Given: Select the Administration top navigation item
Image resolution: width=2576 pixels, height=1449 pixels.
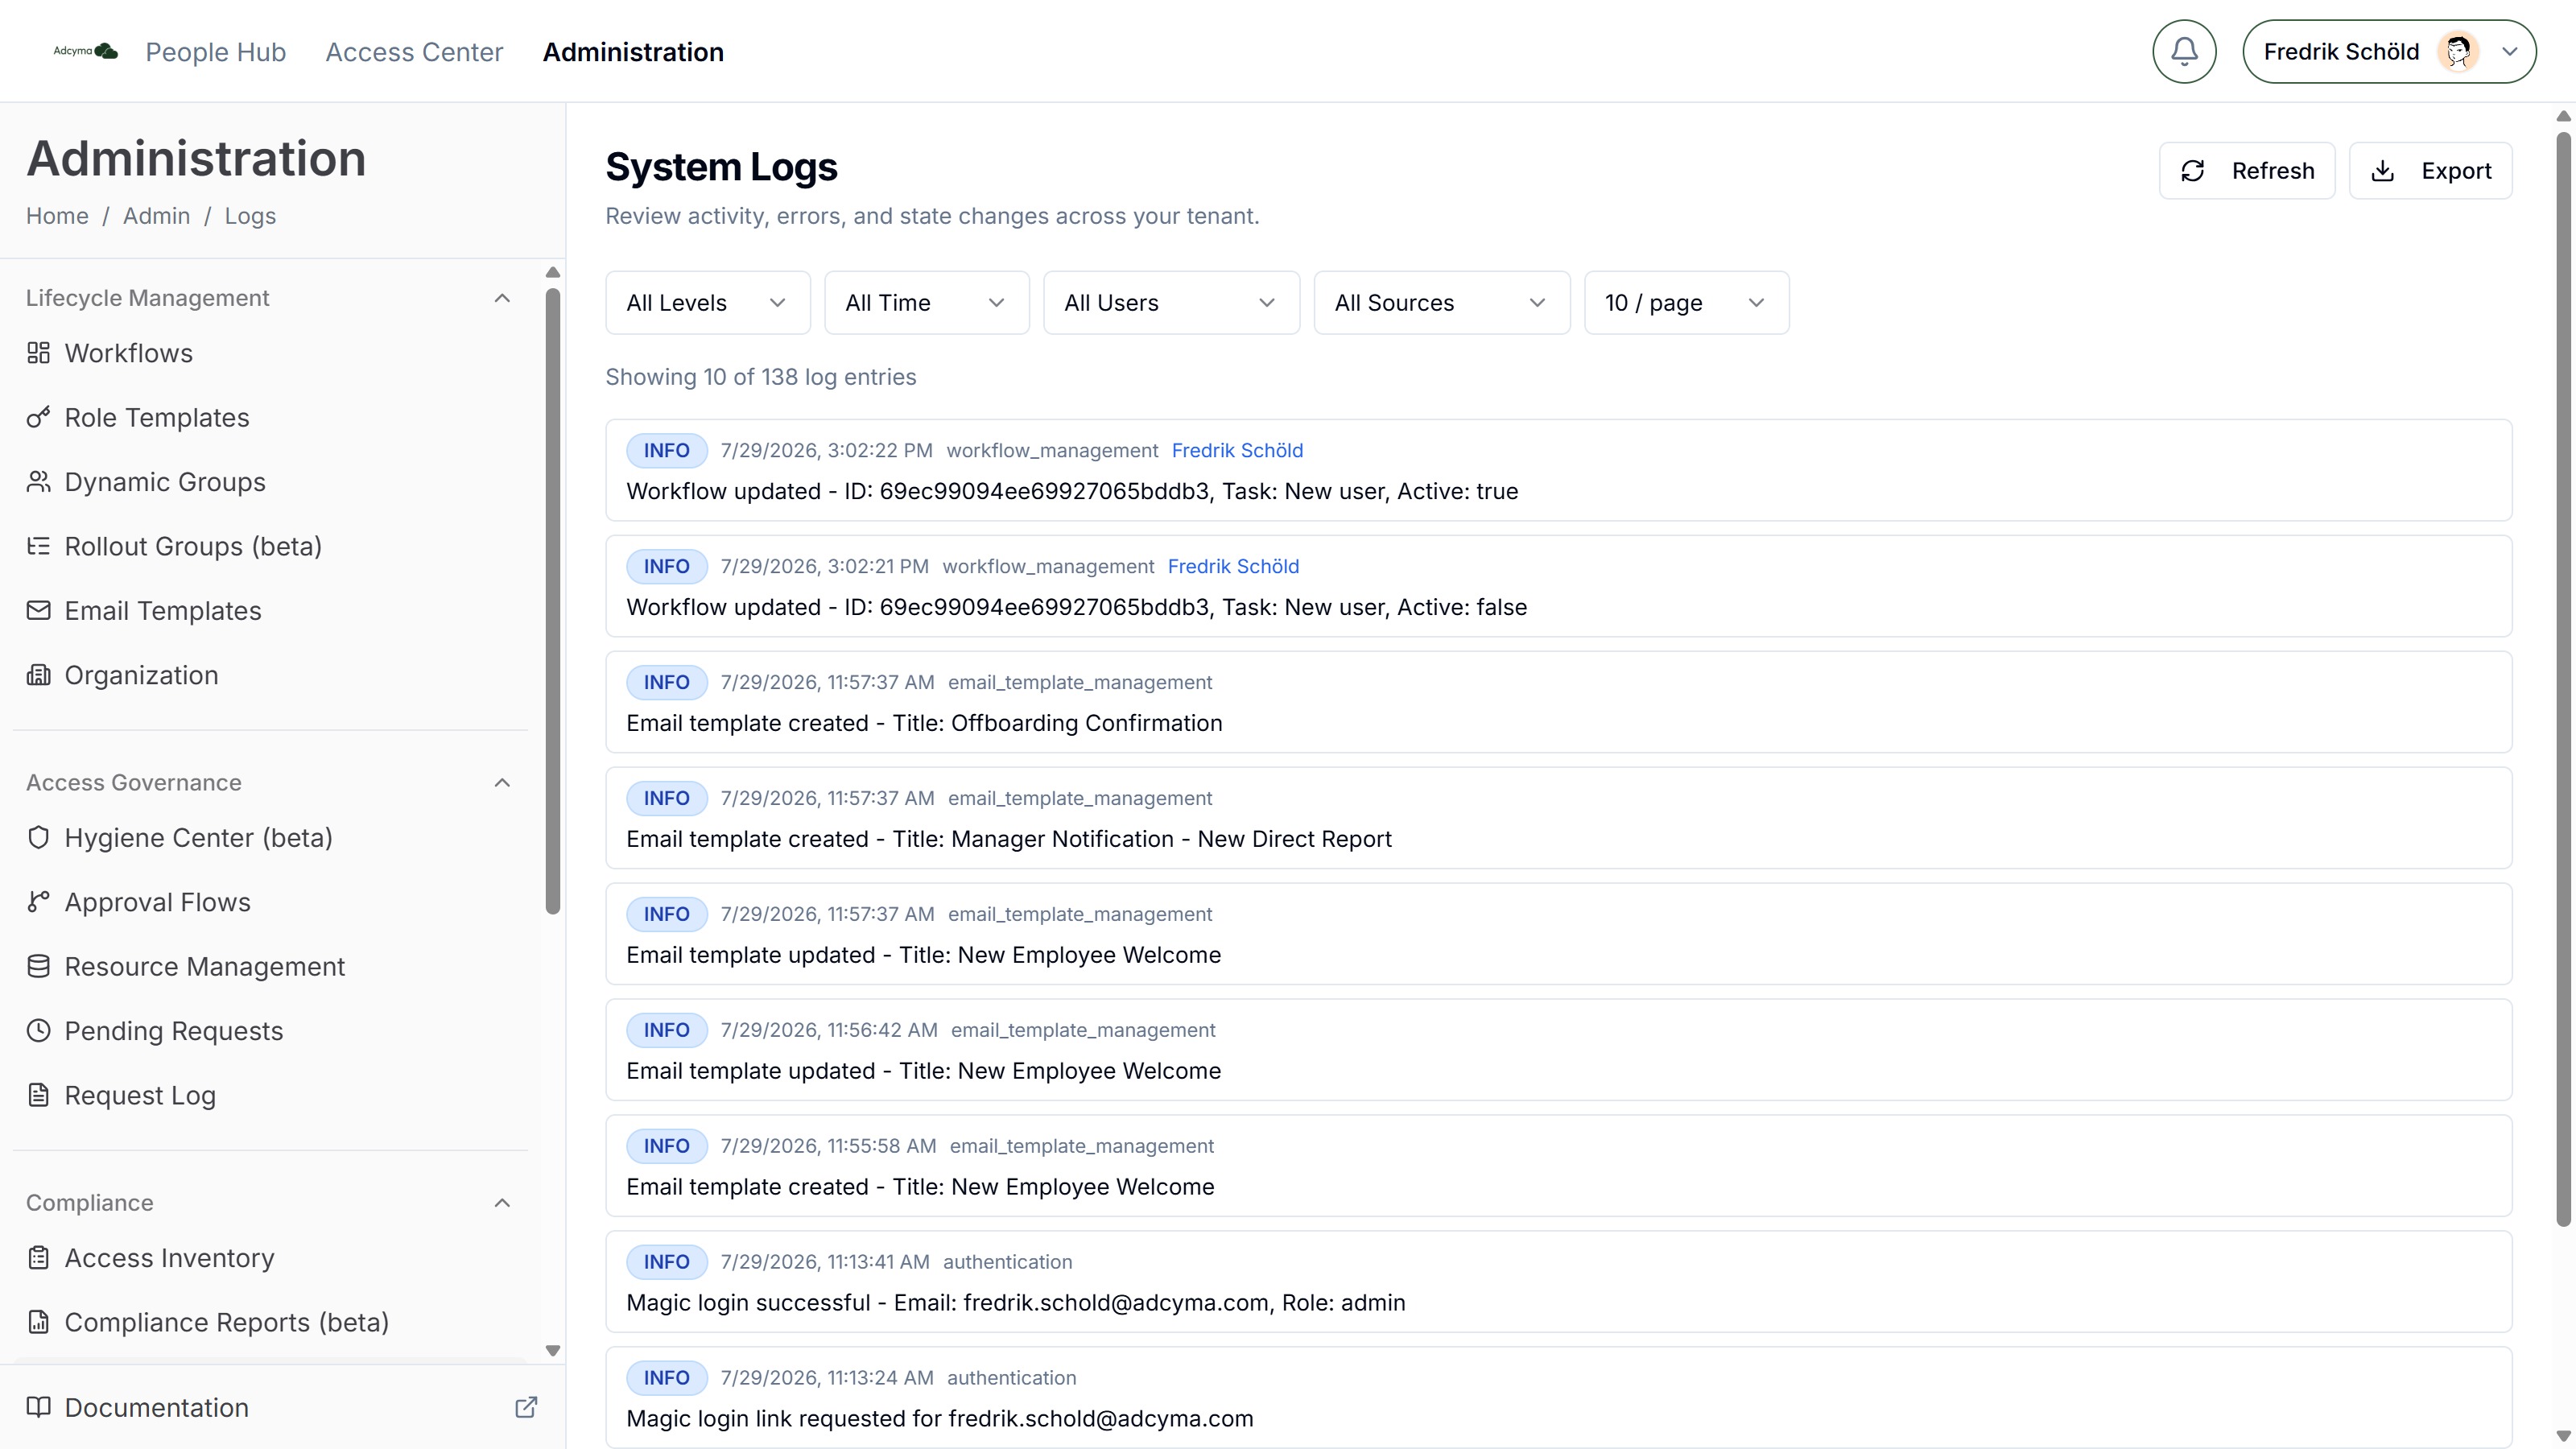Looking at the screenshot, I should click(633, 52).
